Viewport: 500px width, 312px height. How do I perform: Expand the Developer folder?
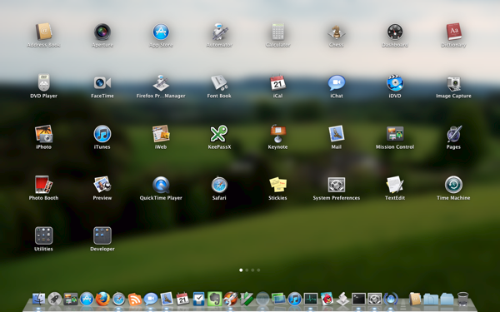pyautogui.click(x=102, y=235)
